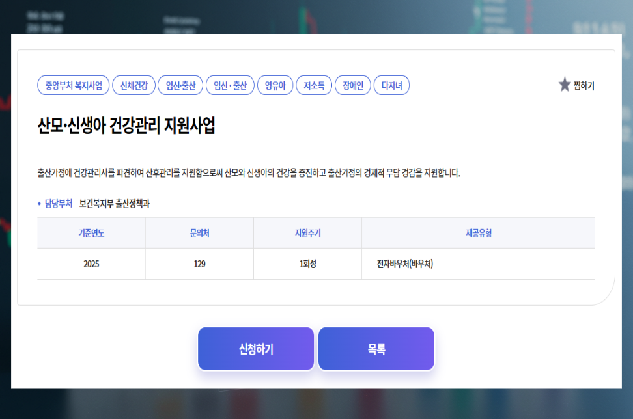Select the 지원주기 table header
The height and width of the screenshot is (419, 633).
307,233
